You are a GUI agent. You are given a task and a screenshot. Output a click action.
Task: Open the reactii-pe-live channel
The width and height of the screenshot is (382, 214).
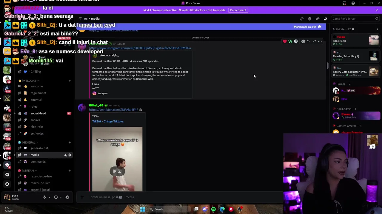[x=44, y=183]
